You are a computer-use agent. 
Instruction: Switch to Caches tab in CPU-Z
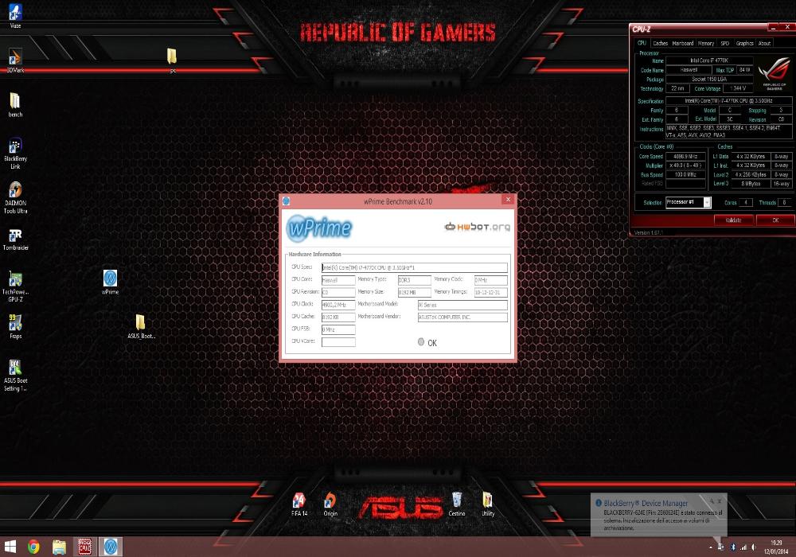click(660, 43)
